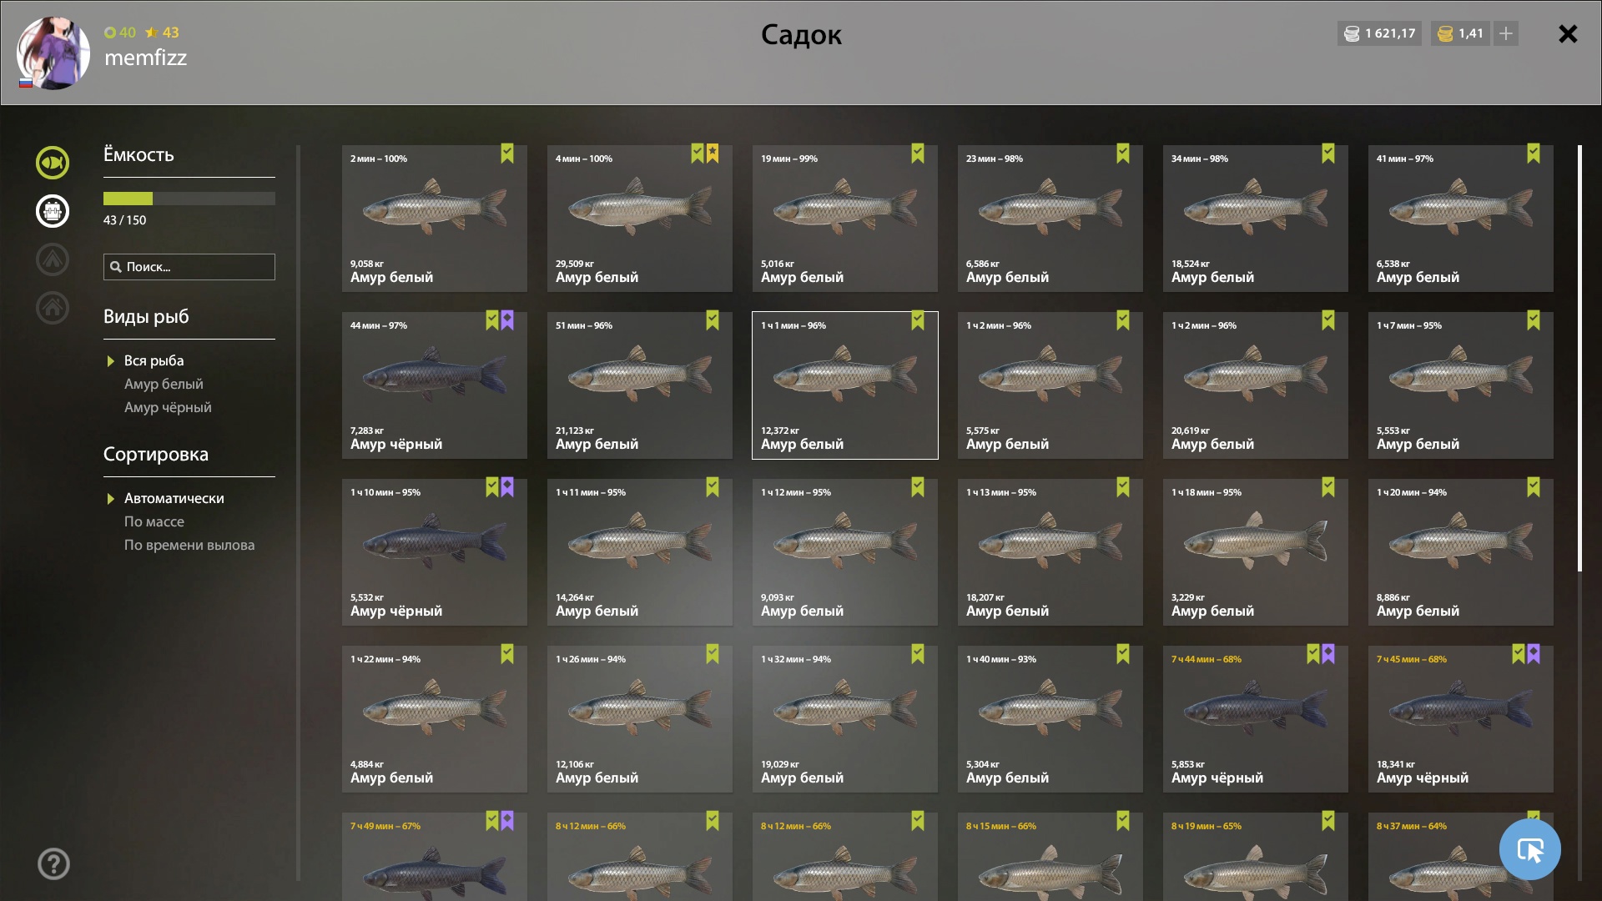This screenshot has height=901, width=1602.
Task: Open the backpack inventory sidebar icon
Action: [53, 211]
